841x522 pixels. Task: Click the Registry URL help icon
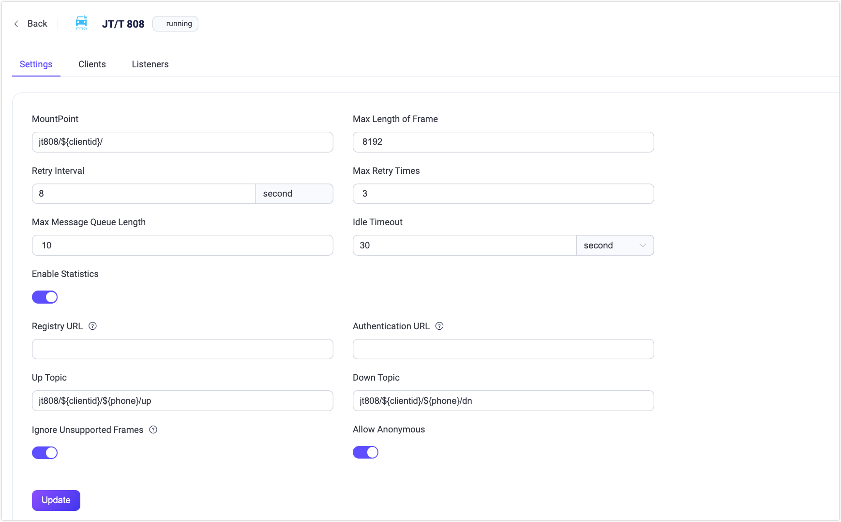coord(93,326)
